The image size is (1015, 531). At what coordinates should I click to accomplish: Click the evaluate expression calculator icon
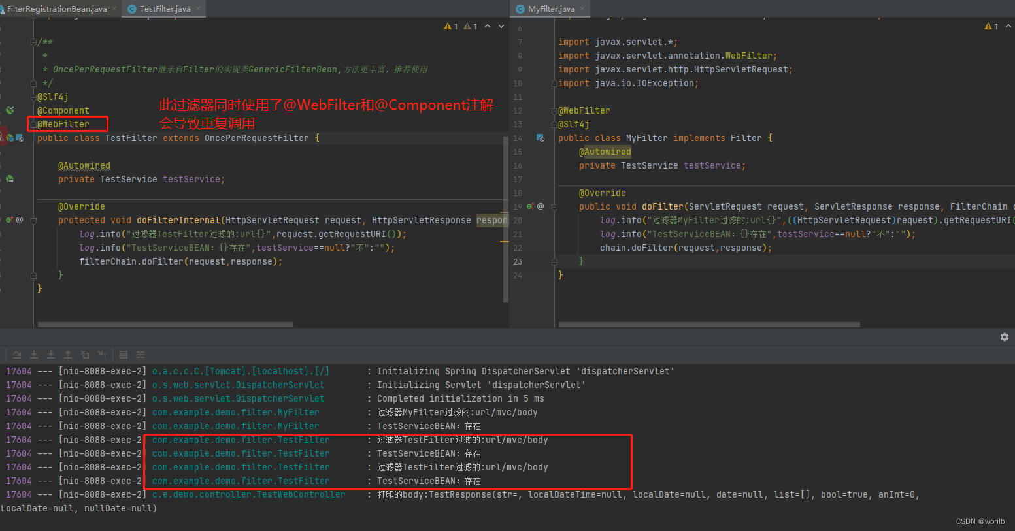point(124,355)
